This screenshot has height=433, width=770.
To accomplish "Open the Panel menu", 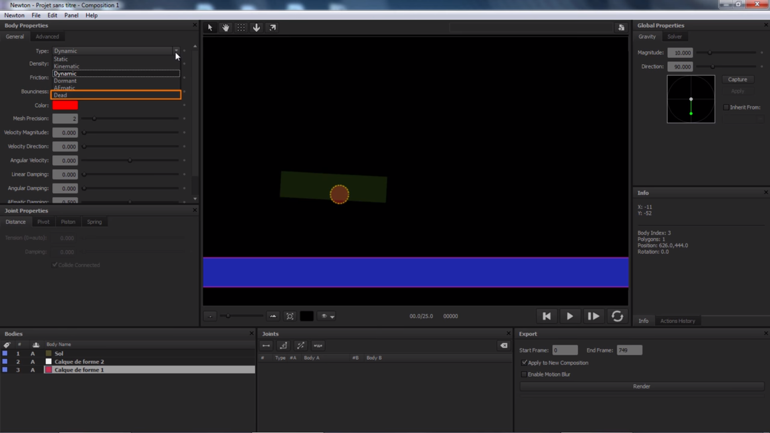I will 71,15.
